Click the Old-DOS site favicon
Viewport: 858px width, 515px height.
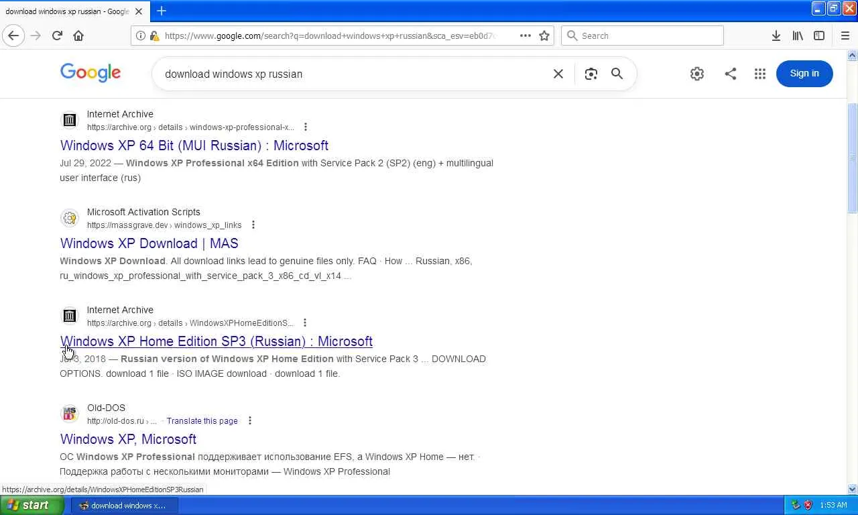(x=70, y=414)
